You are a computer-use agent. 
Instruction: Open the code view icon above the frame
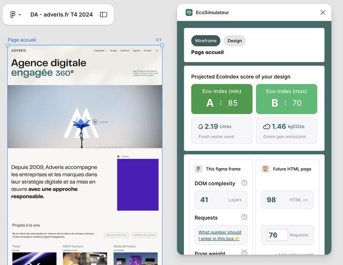pyautogui.click(x=159, y=39)
